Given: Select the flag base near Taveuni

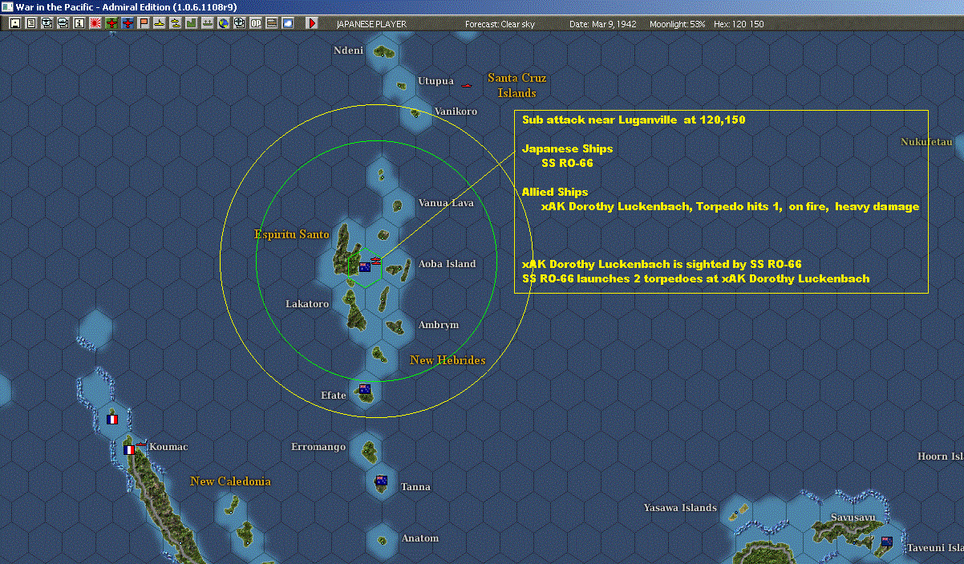Looking at the screenshot, I should 886,542.
